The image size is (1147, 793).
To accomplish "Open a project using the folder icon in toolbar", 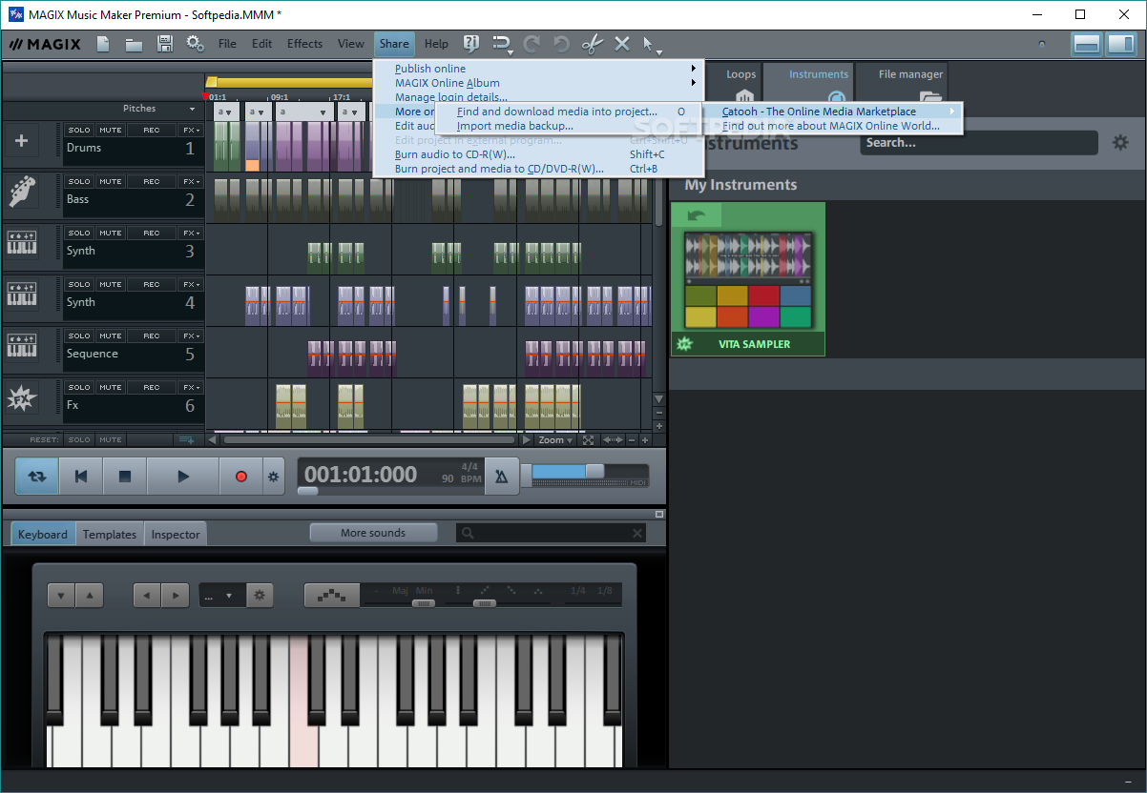I will tap(134, 44).
